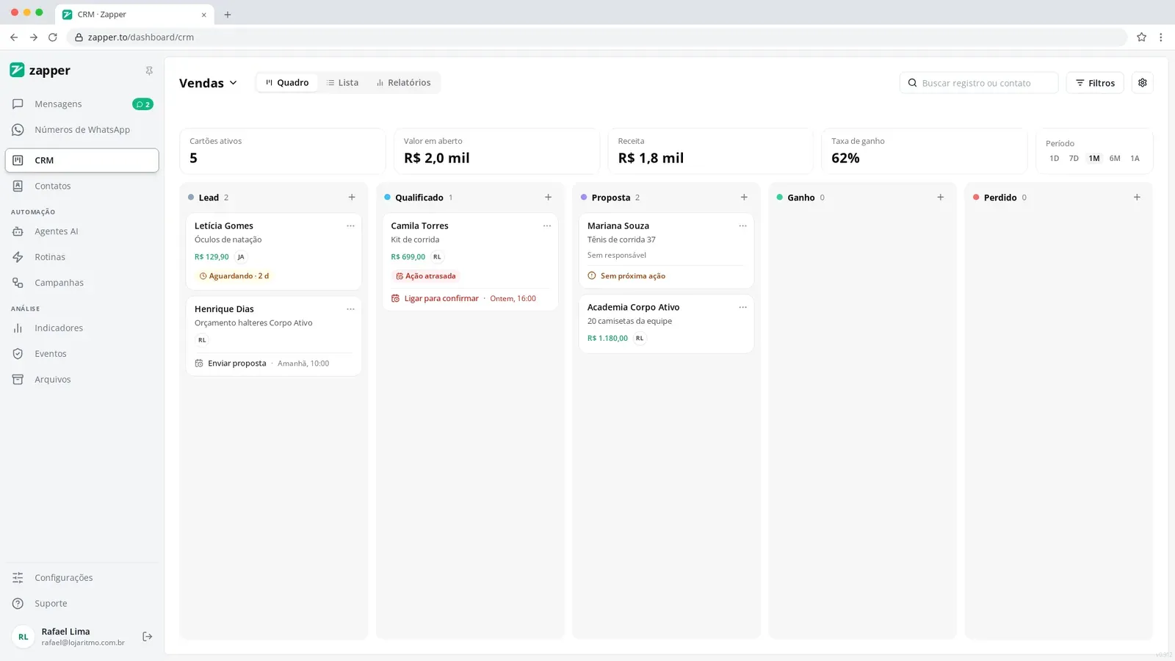Add a card to the Perdido column
This screenshot has width=1175, height=661.
(x=1137, y=198)
